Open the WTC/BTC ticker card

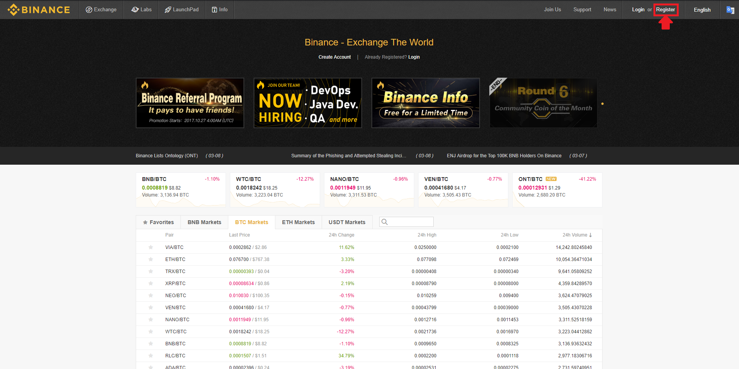click(275, 190)
